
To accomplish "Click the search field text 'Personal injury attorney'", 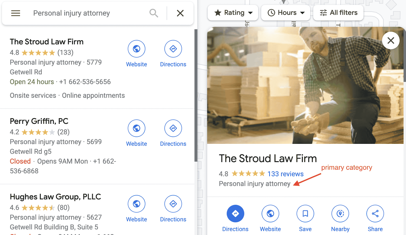I will pos(72,13).
